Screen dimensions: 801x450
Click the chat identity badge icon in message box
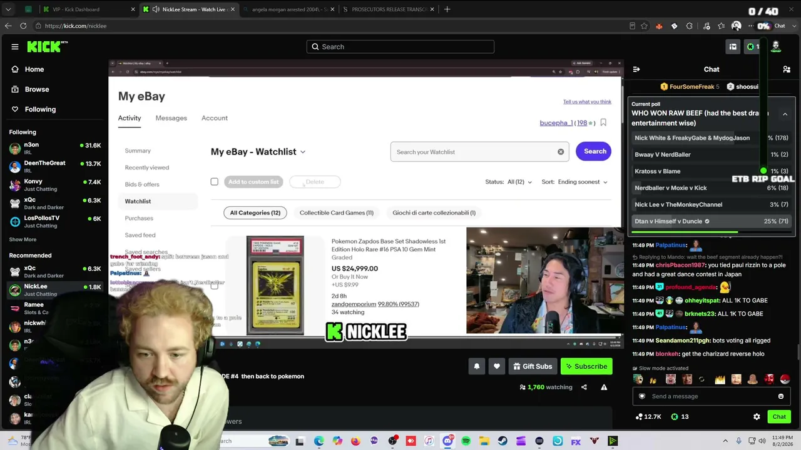pyautogui.click(x=641, y=396)
